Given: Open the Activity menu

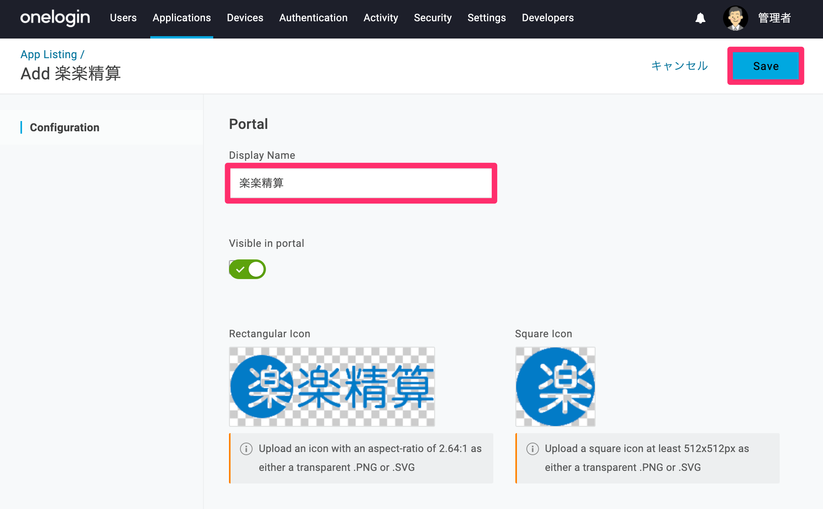Looking at the screenshot, I should [x=381, y=18].
